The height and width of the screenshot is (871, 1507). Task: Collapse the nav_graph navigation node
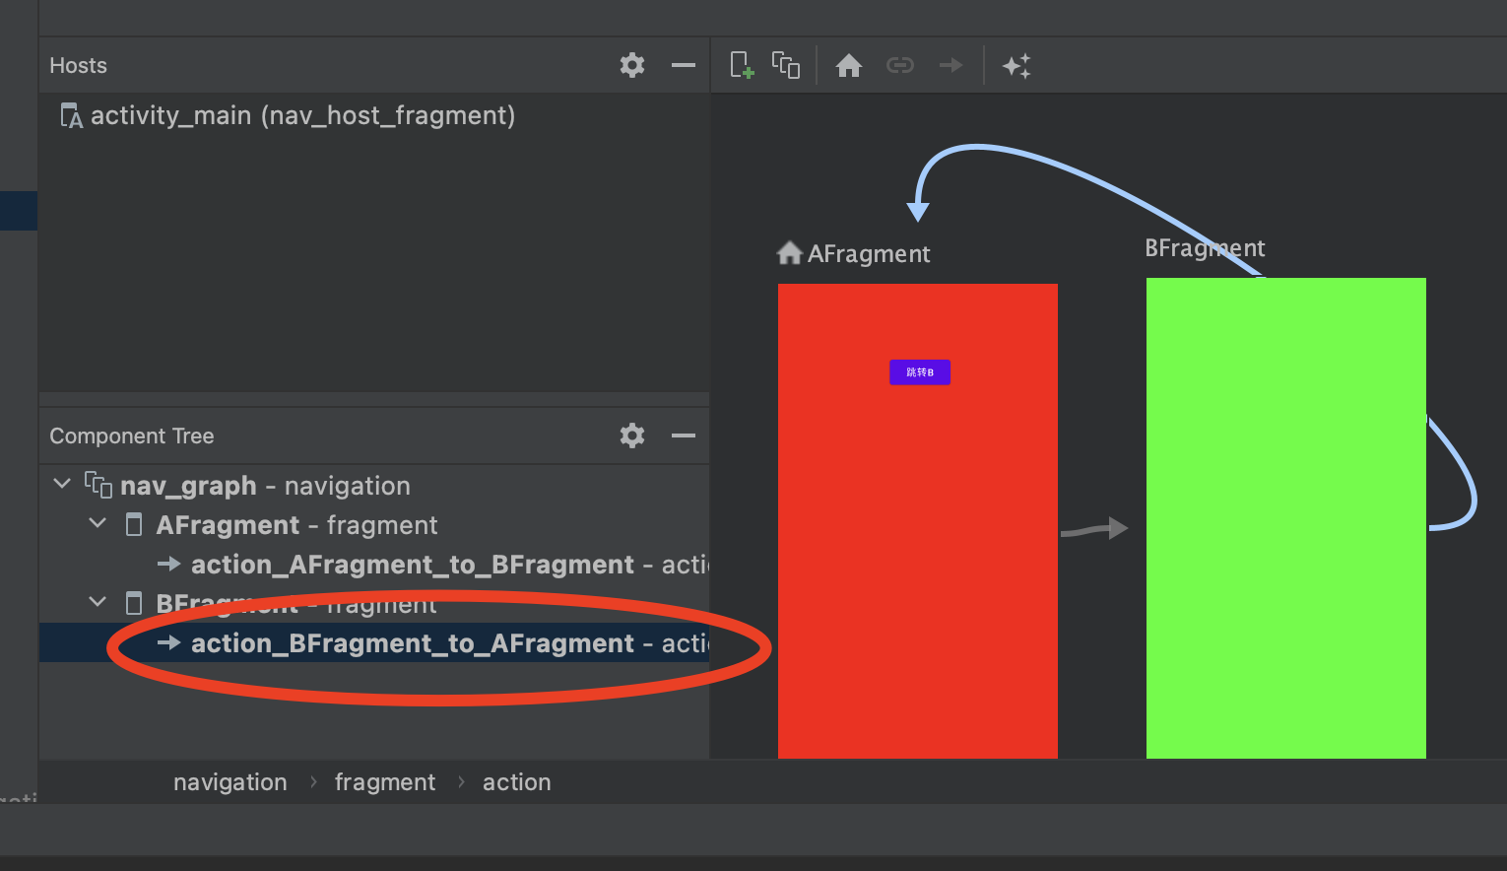62,484
